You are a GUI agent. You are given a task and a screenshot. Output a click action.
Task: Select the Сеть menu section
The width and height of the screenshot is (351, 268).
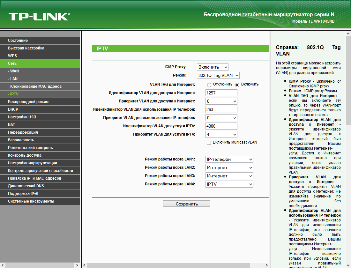coord(40,63)
